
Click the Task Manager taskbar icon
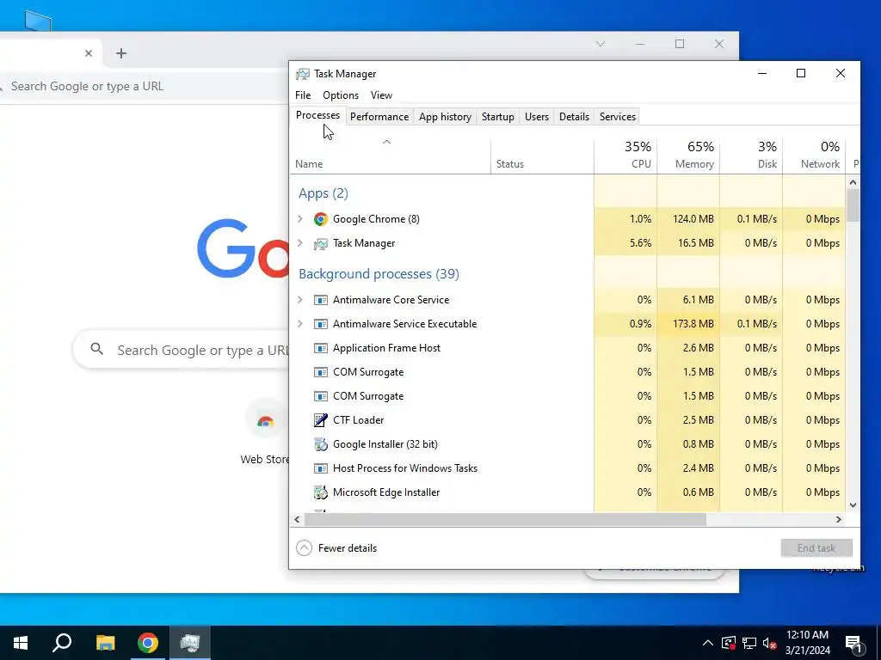click(190, 643)
